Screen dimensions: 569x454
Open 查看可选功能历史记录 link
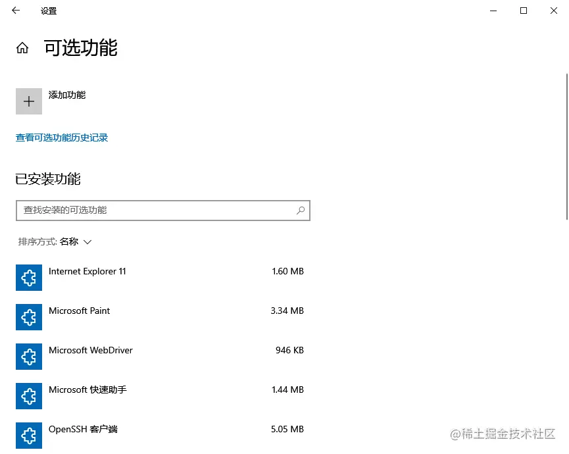click(x=62, y=138)
